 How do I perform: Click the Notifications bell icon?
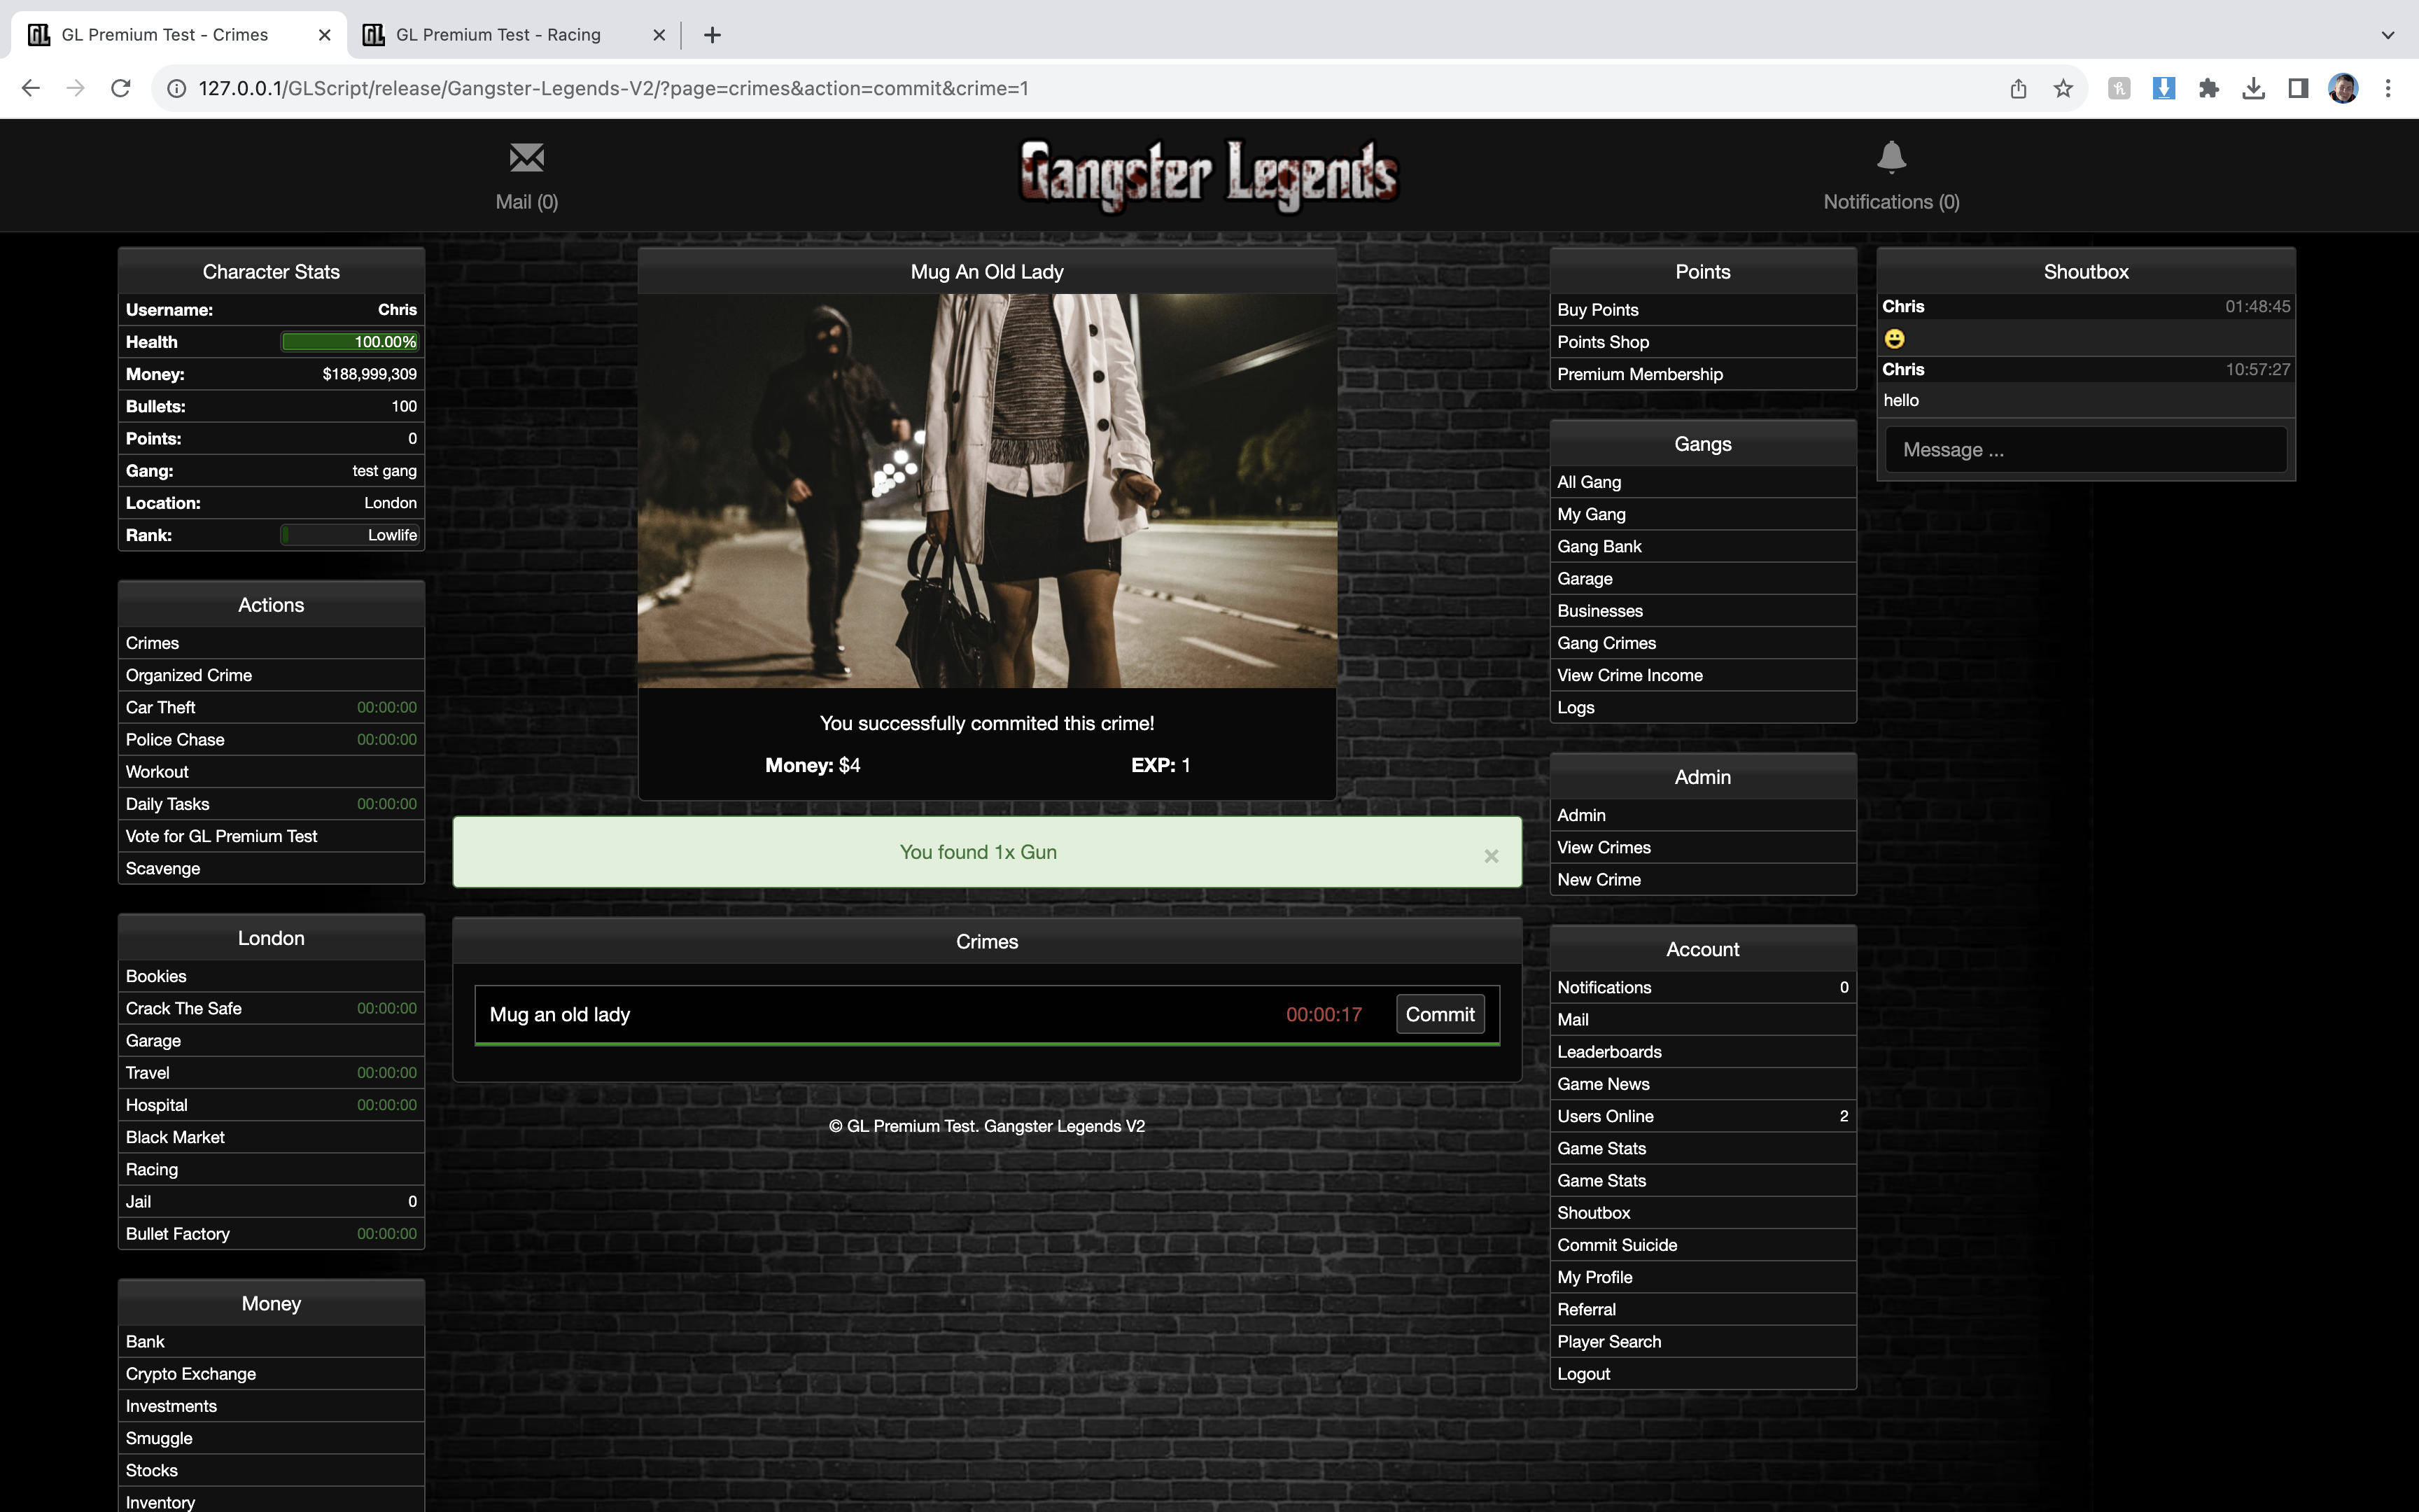click(x=1891, y=158)
